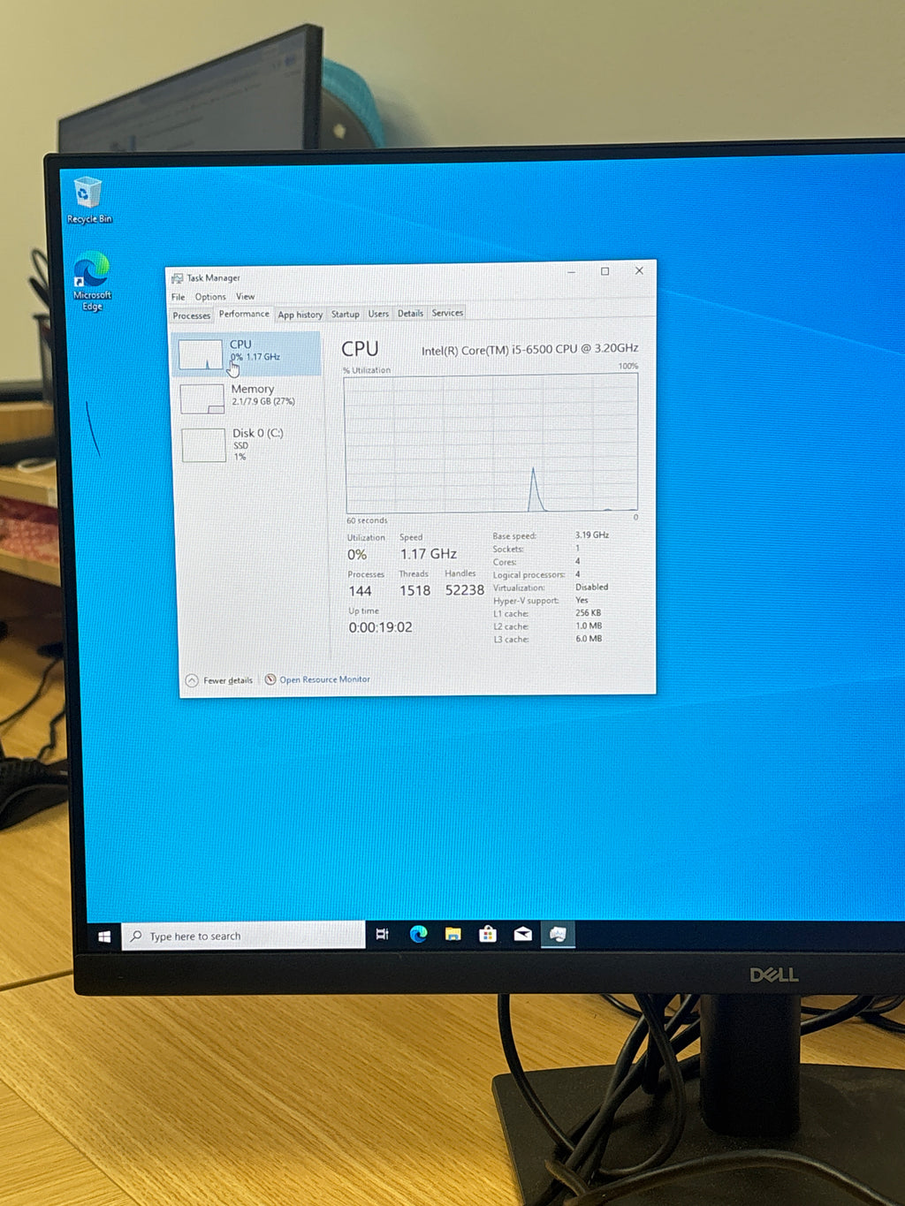The height and width of the screenshot is (1206, 905).
Task: Open the File menu
Action: coord(178,297)
